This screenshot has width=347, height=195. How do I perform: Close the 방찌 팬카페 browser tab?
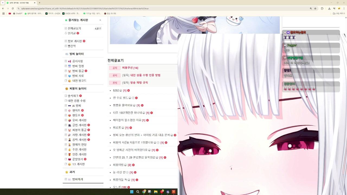[x=35, y=3]
